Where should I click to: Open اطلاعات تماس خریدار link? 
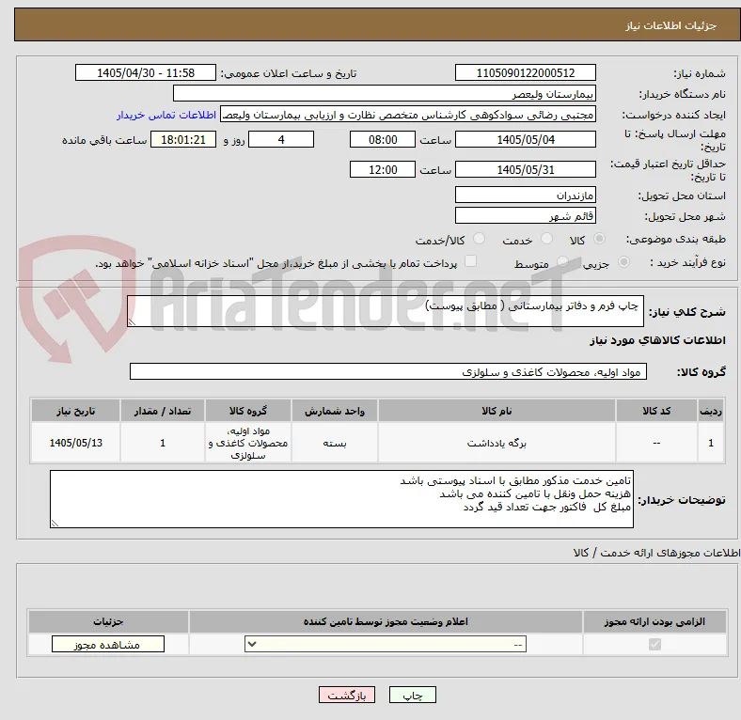coord(166,115)
